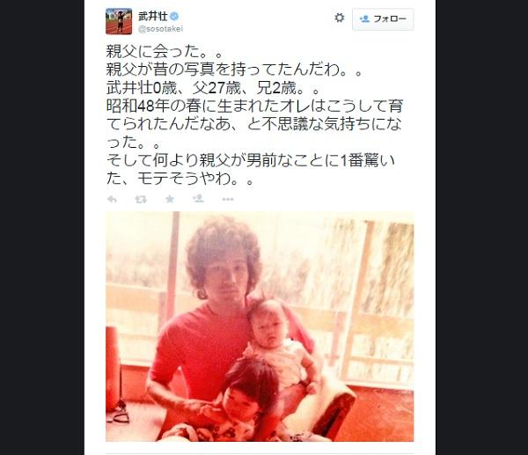
Task: Click the line starting そして何より親父が男前
Action: tap(251, 160)
